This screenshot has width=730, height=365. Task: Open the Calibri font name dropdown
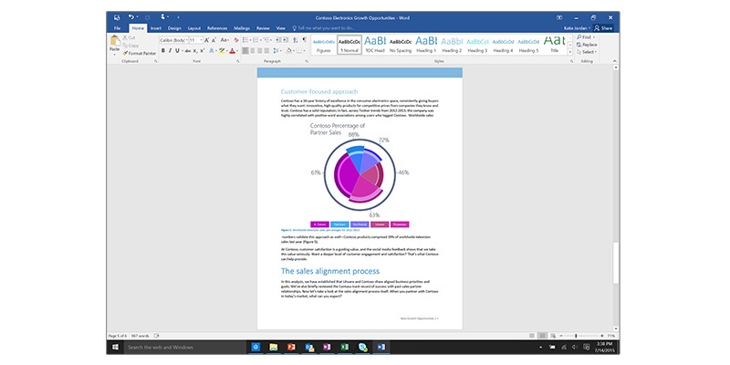[172, 40]
